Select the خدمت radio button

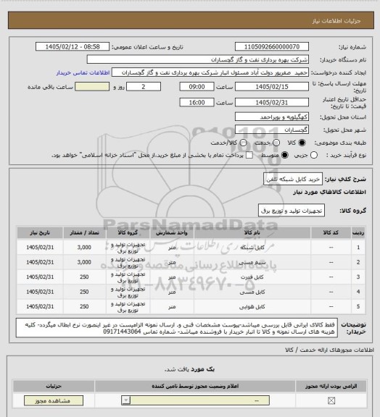(x=276, y=143)
